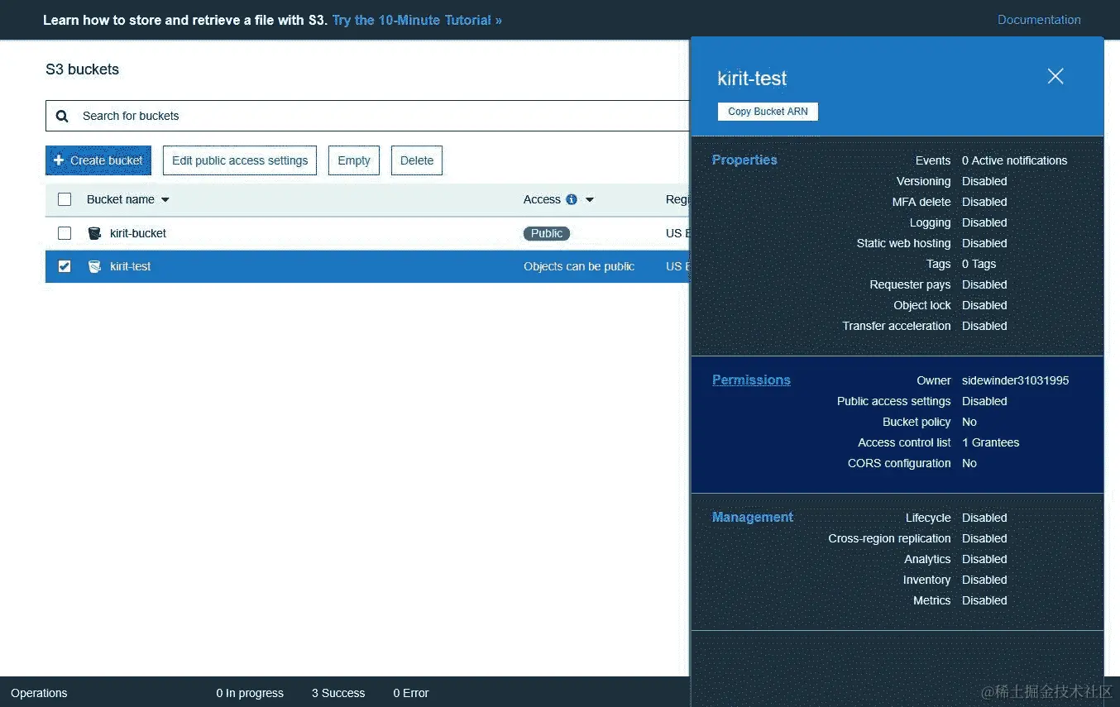Click the Public access badge

[547, 233]
